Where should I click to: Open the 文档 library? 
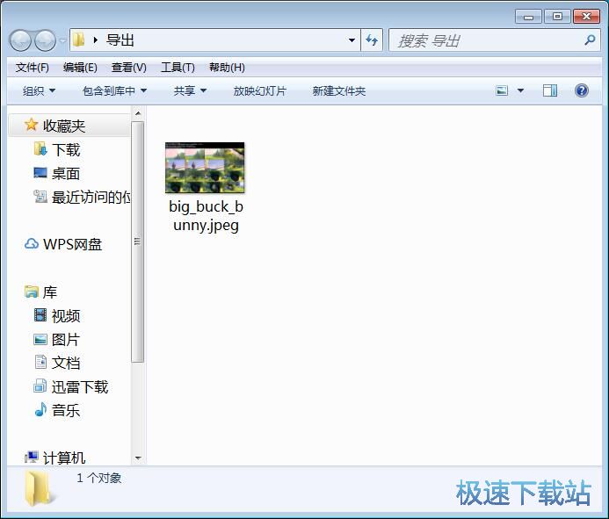66,363
